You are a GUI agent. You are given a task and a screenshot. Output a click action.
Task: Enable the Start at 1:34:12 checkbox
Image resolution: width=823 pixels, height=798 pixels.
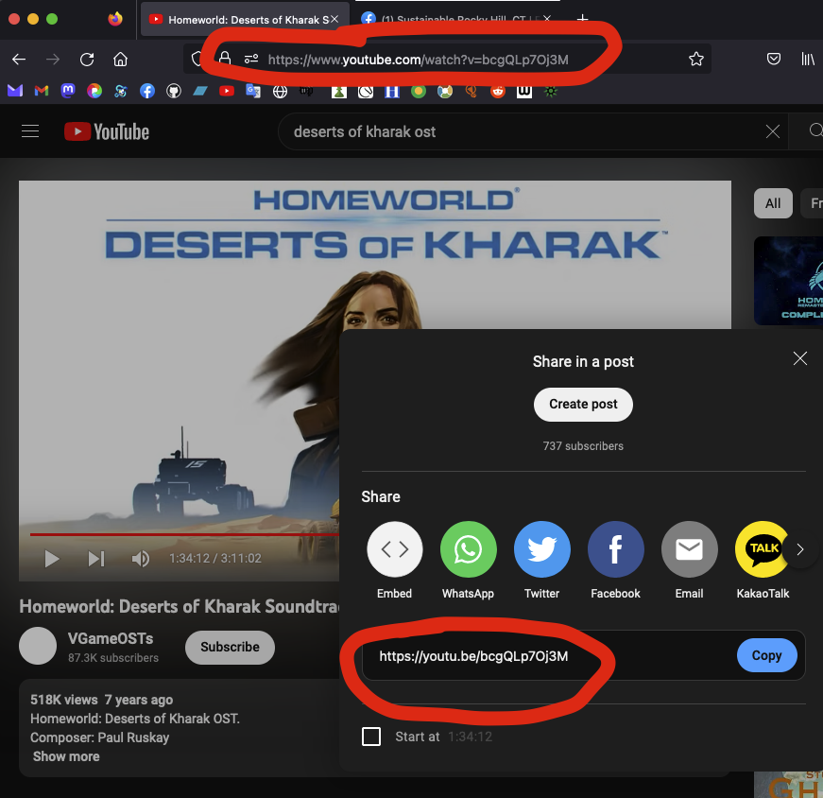tap(371, 737)
